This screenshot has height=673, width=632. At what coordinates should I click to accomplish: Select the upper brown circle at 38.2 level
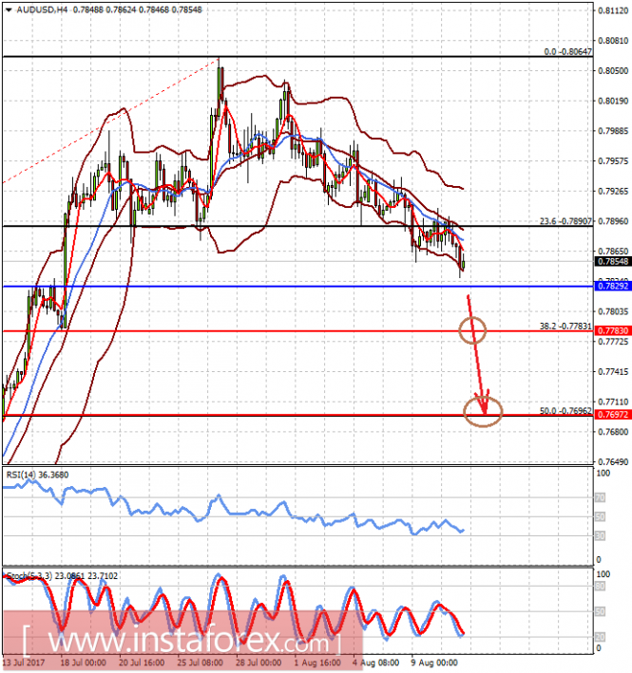click(472, 330)
